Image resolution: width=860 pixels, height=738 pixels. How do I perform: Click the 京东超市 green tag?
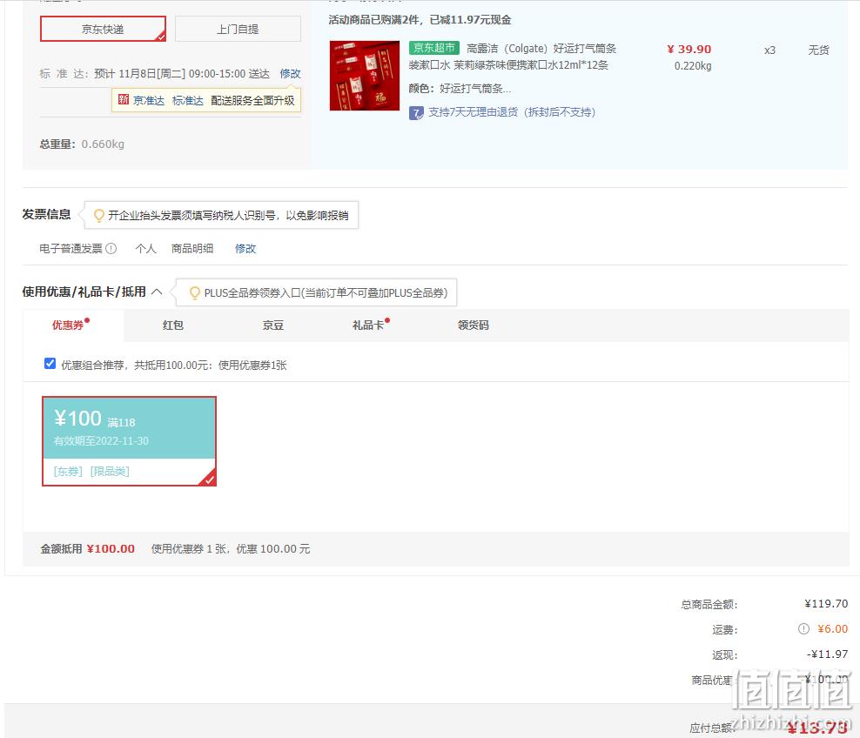click(x=433, y=48)
